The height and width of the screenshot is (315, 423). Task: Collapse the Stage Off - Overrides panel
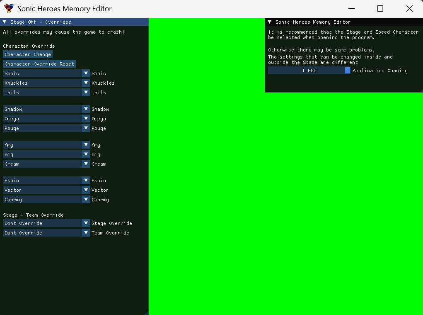tap(5, 22)
